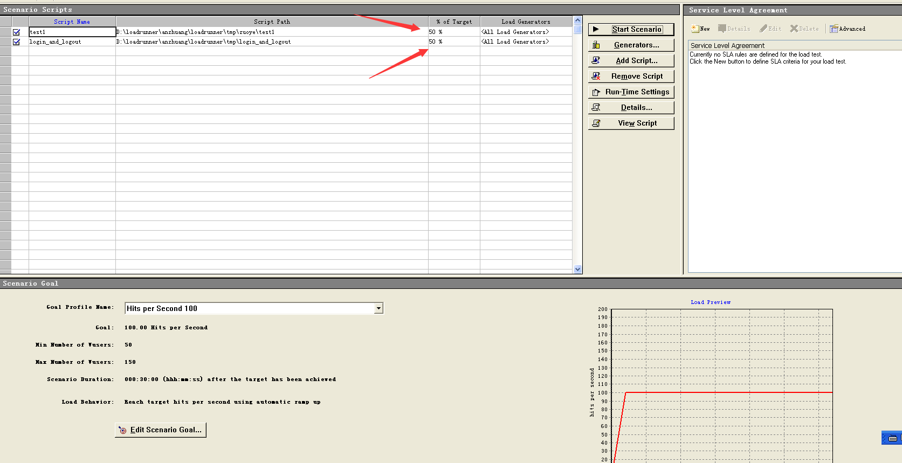Click the SLA Edit pencil icon
This screenshot has height=463, width=902.
763,29
